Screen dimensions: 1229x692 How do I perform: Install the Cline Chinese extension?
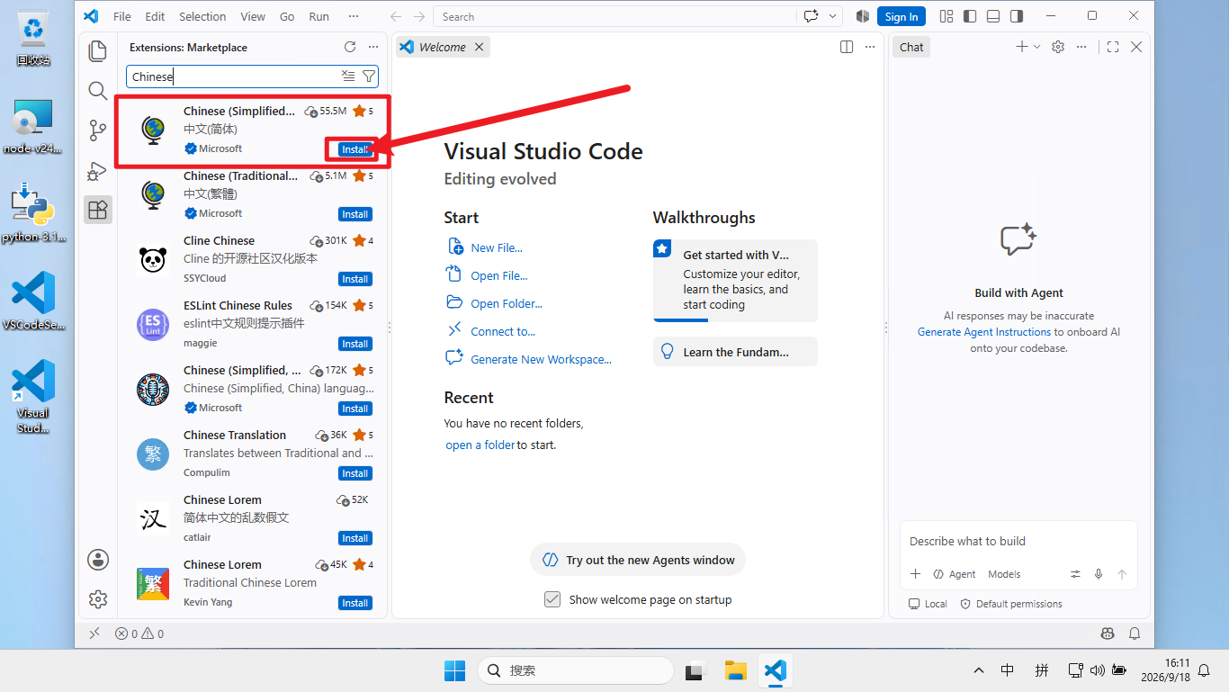pyautogui.click(x=355, y=279)
